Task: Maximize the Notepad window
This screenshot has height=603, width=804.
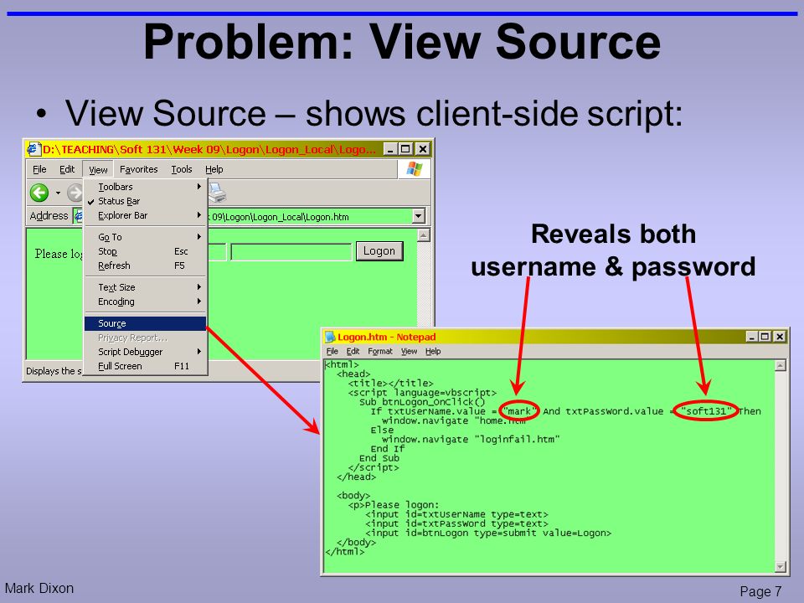Action: pyautogui.click(x=765, y=337)
